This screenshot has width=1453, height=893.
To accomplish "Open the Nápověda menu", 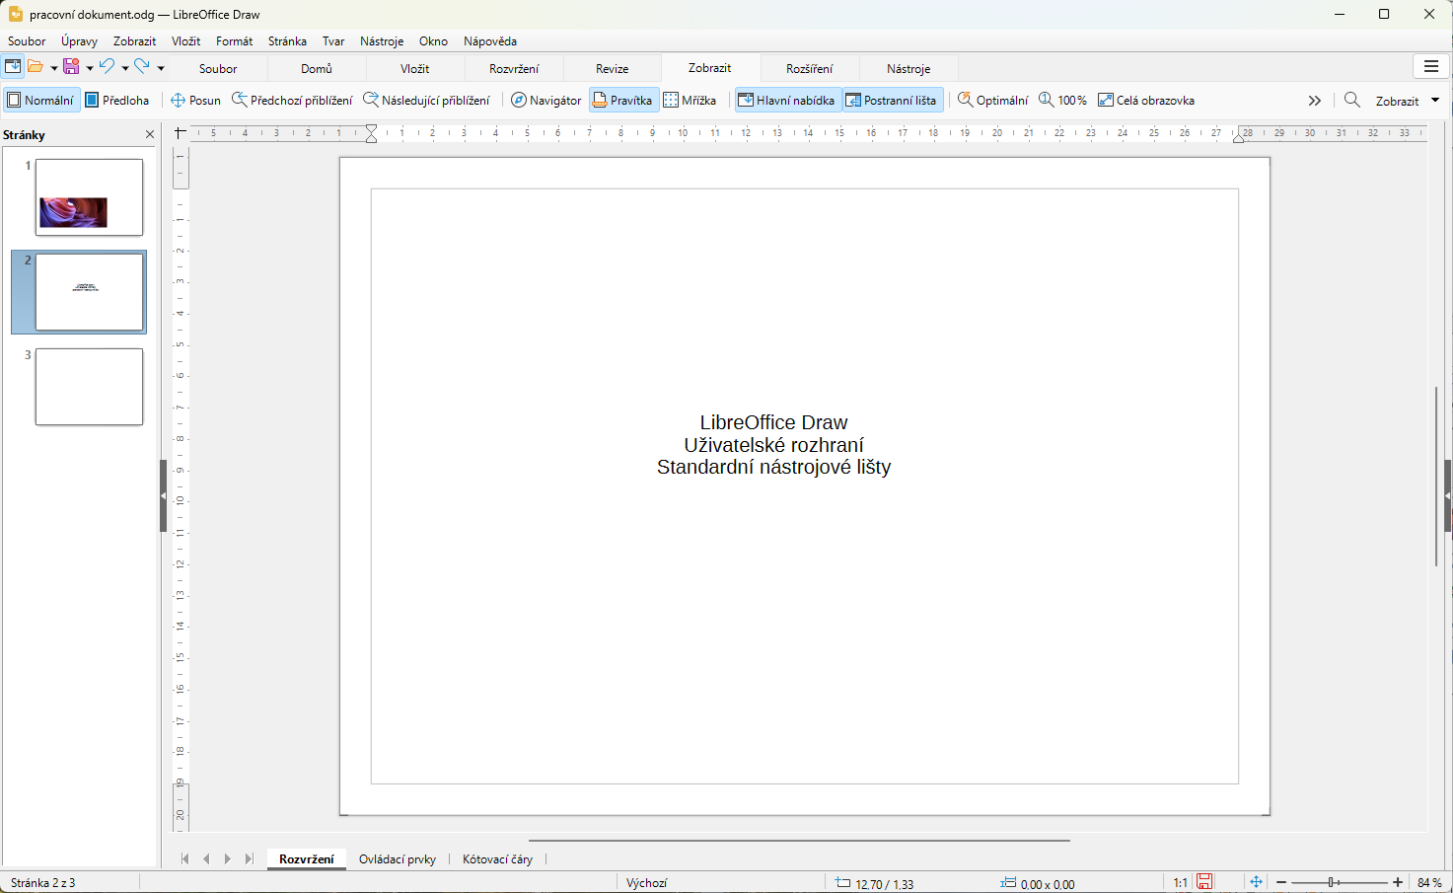I will click(x=490, y=41).
